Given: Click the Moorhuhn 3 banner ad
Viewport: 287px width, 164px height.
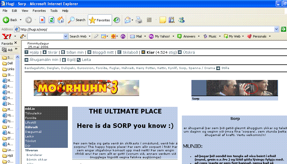Looking at the screenshot, I should point(86,88).
